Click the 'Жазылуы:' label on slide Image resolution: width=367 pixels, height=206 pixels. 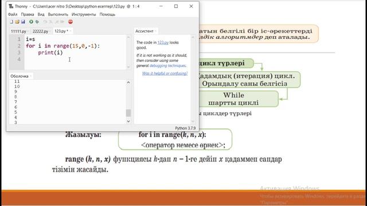pos(83,135)
